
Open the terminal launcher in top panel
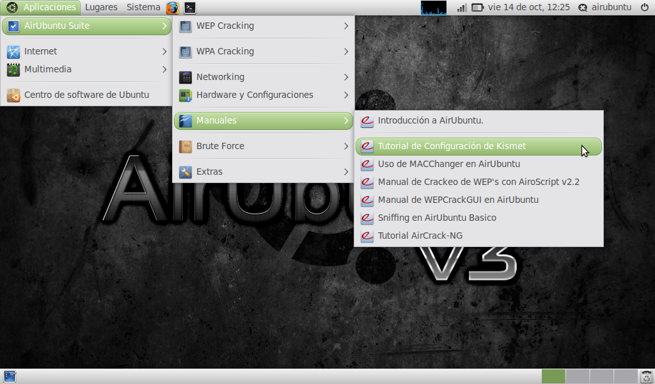[x=189, y=8]
